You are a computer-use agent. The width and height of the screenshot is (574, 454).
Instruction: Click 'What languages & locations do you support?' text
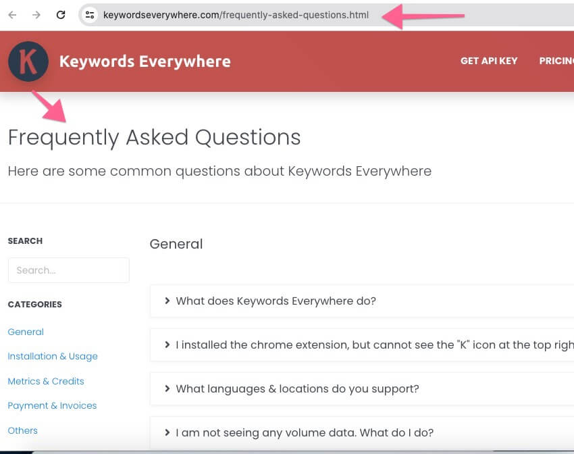(x=297, y=389)
